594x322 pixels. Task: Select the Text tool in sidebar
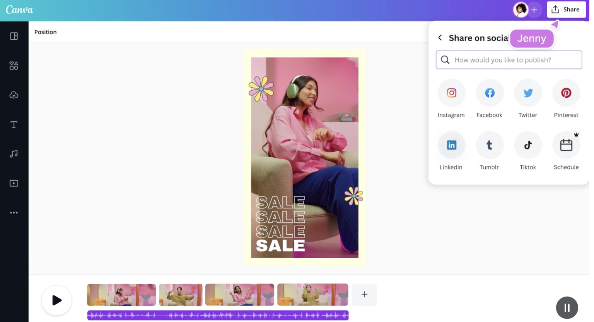(14, 124)
